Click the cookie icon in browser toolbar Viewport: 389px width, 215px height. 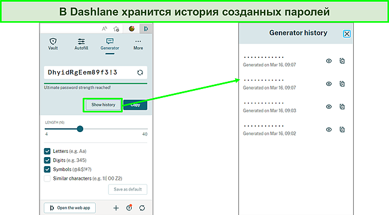pos(132,29)
